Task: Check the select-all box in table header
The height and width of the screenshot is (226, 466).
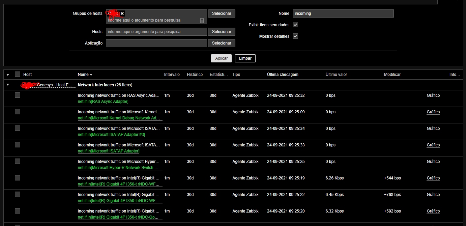Action: click(x=18, y=74)
